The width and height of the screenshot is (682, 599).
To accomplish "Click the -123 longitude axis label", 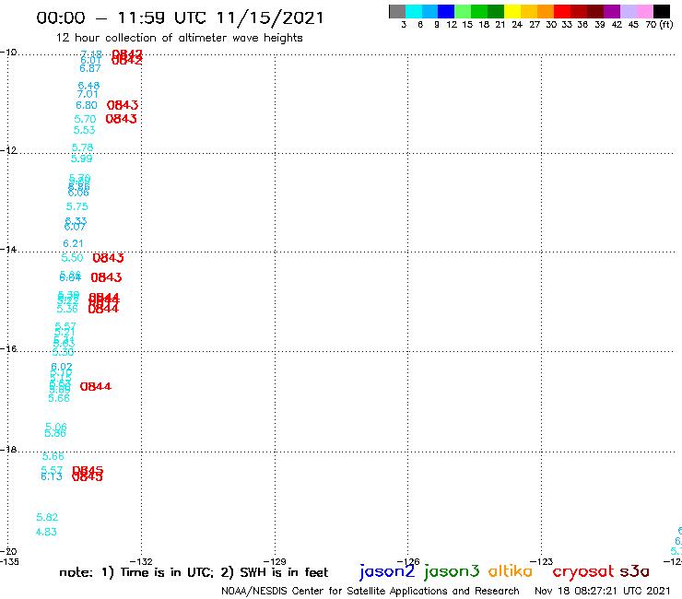I will [542, 561].
